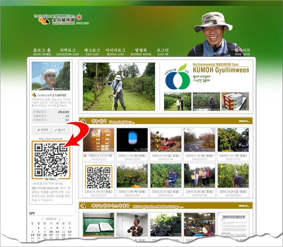Open the 2010.11.10 QR code thumbnail
The image size is (283, 247).
tap(99, 176)
